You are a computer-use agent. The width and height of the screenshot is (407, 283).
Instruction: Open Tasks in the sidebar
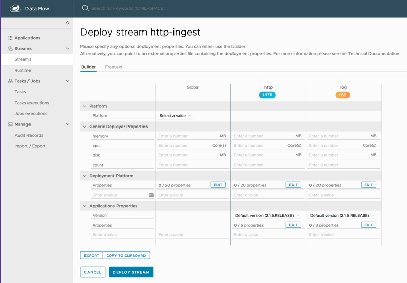(x=20, y=92)
